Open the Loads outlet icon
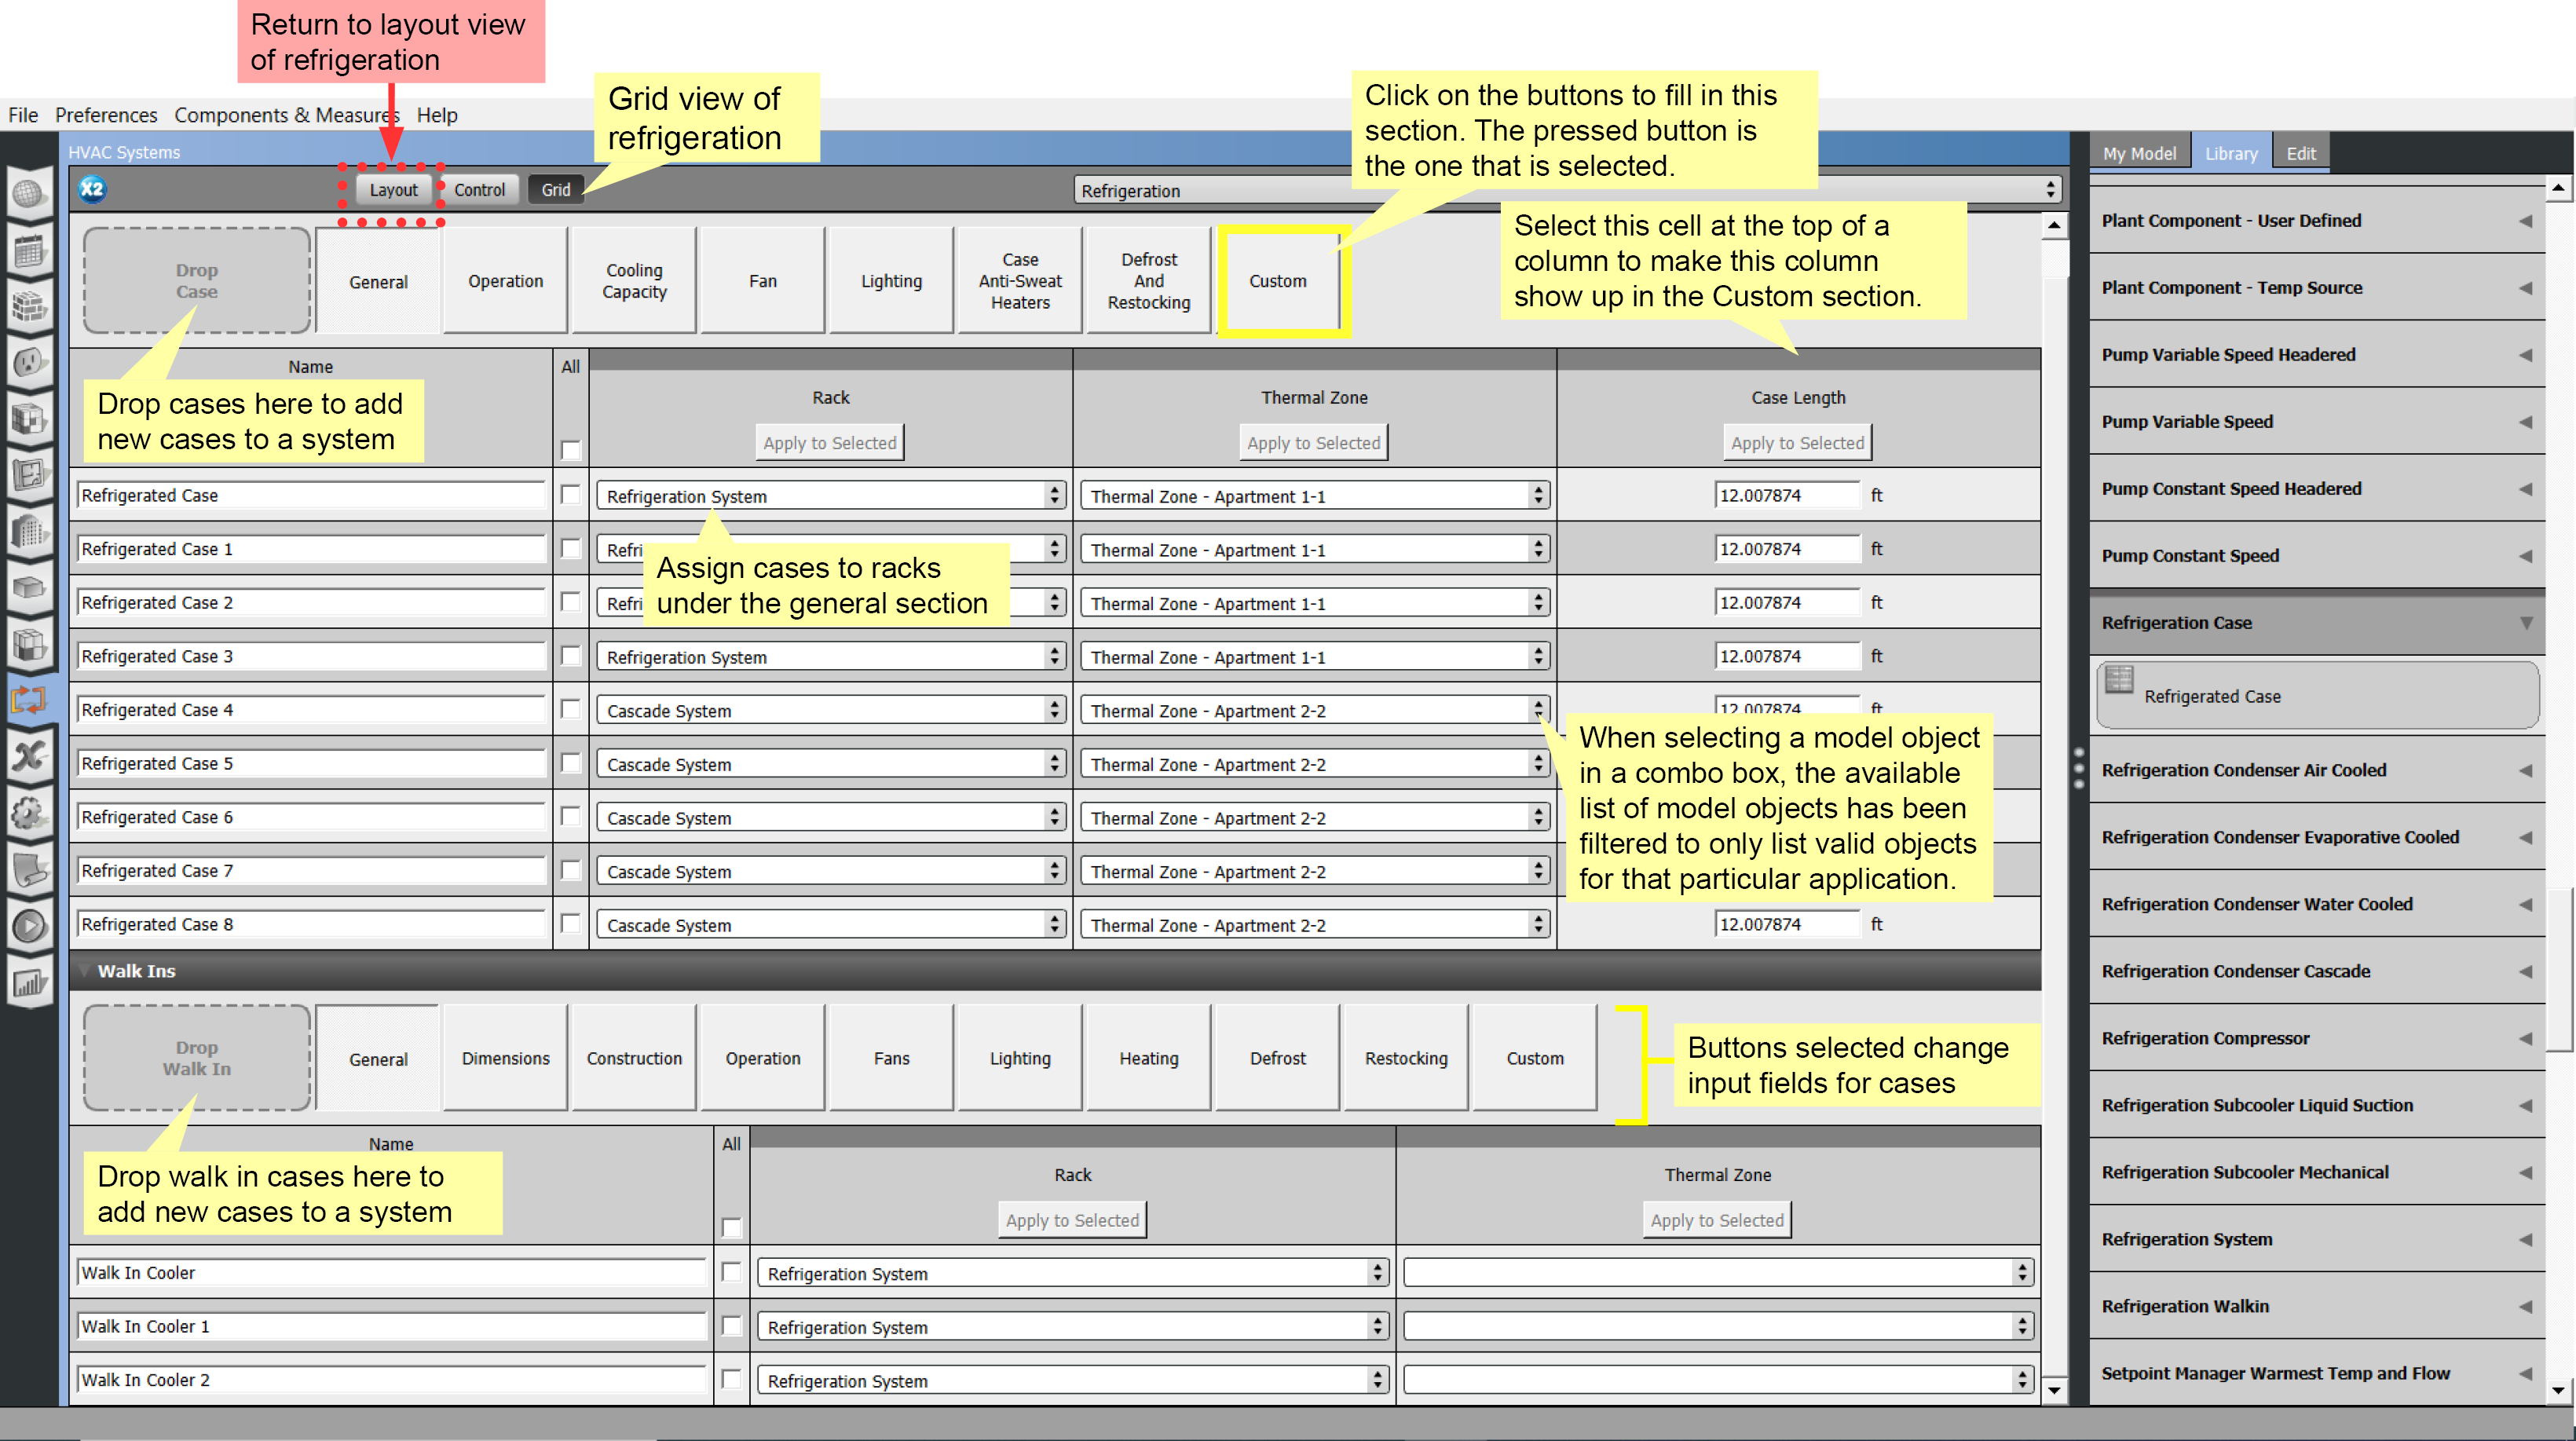The width and height of the screenshot is (2576, 1441). click(x=29, y=362)
